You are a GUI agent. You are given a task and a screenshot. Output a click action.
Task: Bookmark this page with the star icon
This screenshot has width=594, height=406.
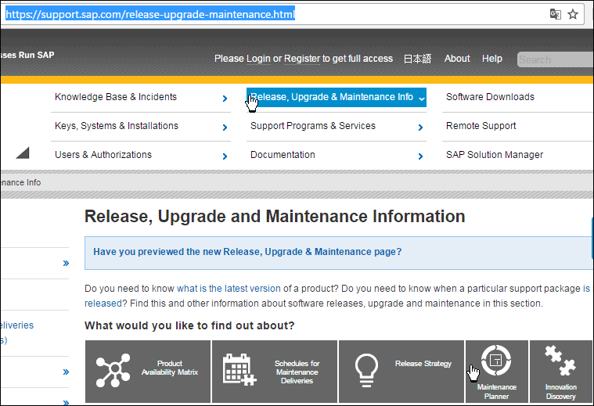pos(573,14)
